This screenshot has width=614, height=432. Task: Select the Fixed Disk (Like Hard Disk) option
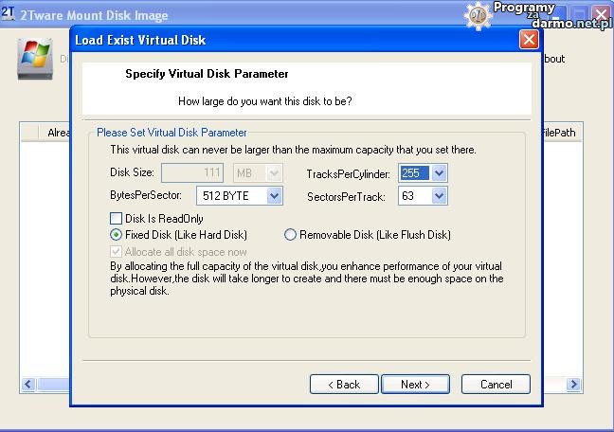[117, 235]
